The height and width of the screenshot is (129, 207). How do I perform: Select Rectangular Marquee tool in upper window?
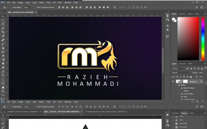[x=3, y=20]
